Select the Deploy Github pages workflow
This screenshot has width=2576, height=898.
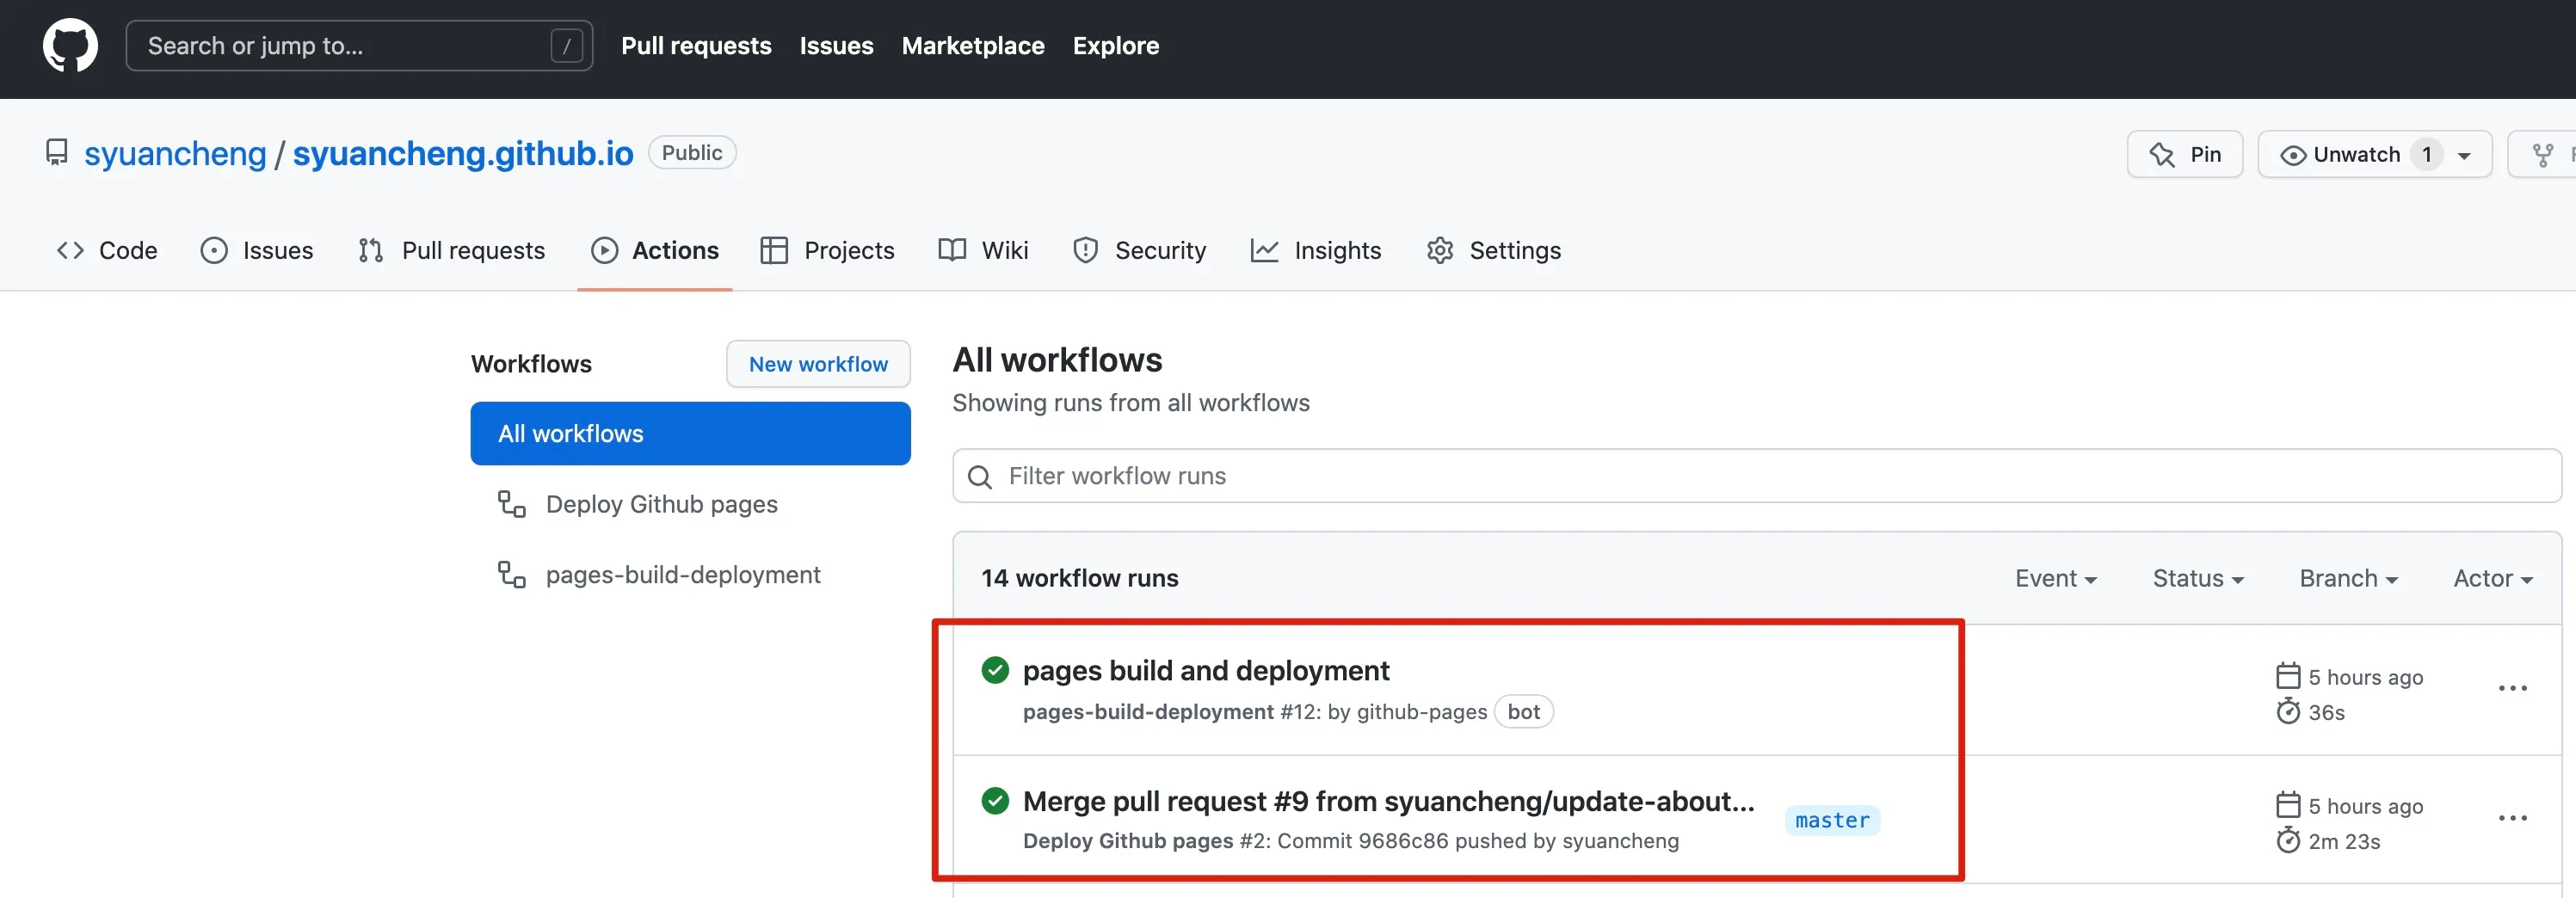point(661,504)
